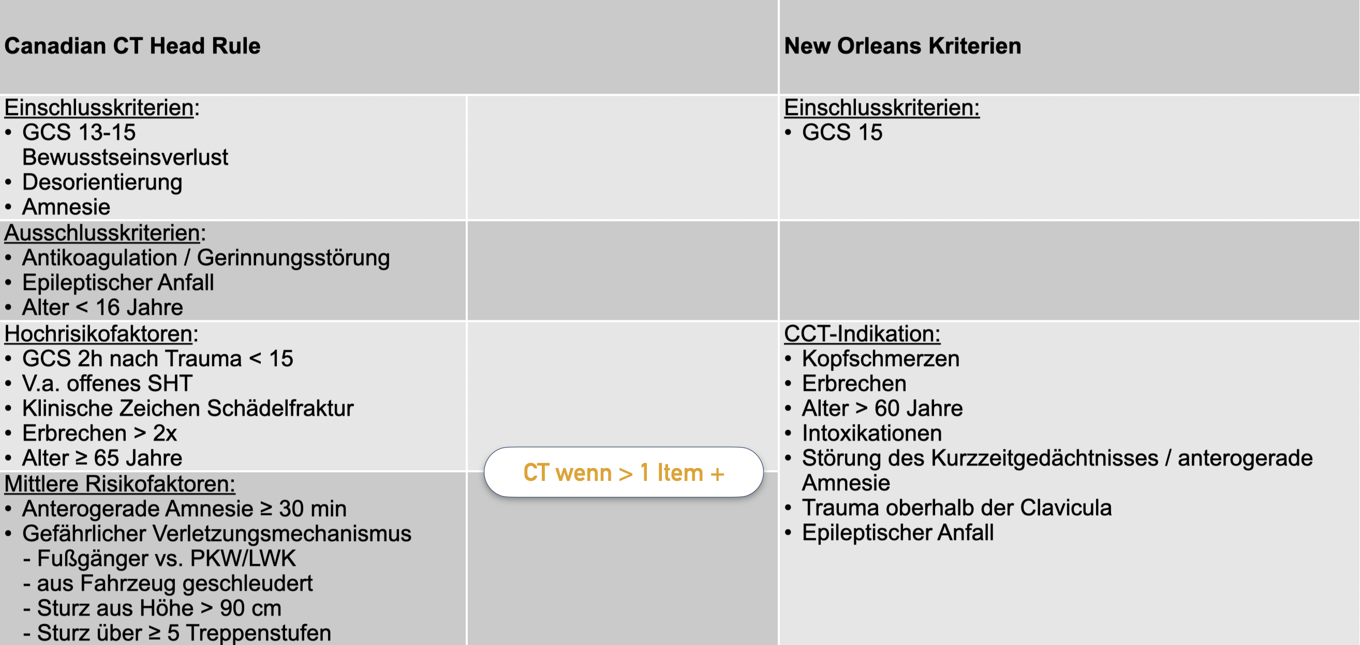This screenshot has height=645, width=1360.
Task: Click the 'CCT-Indikation' underlined heading
Action: click(862, 334)
